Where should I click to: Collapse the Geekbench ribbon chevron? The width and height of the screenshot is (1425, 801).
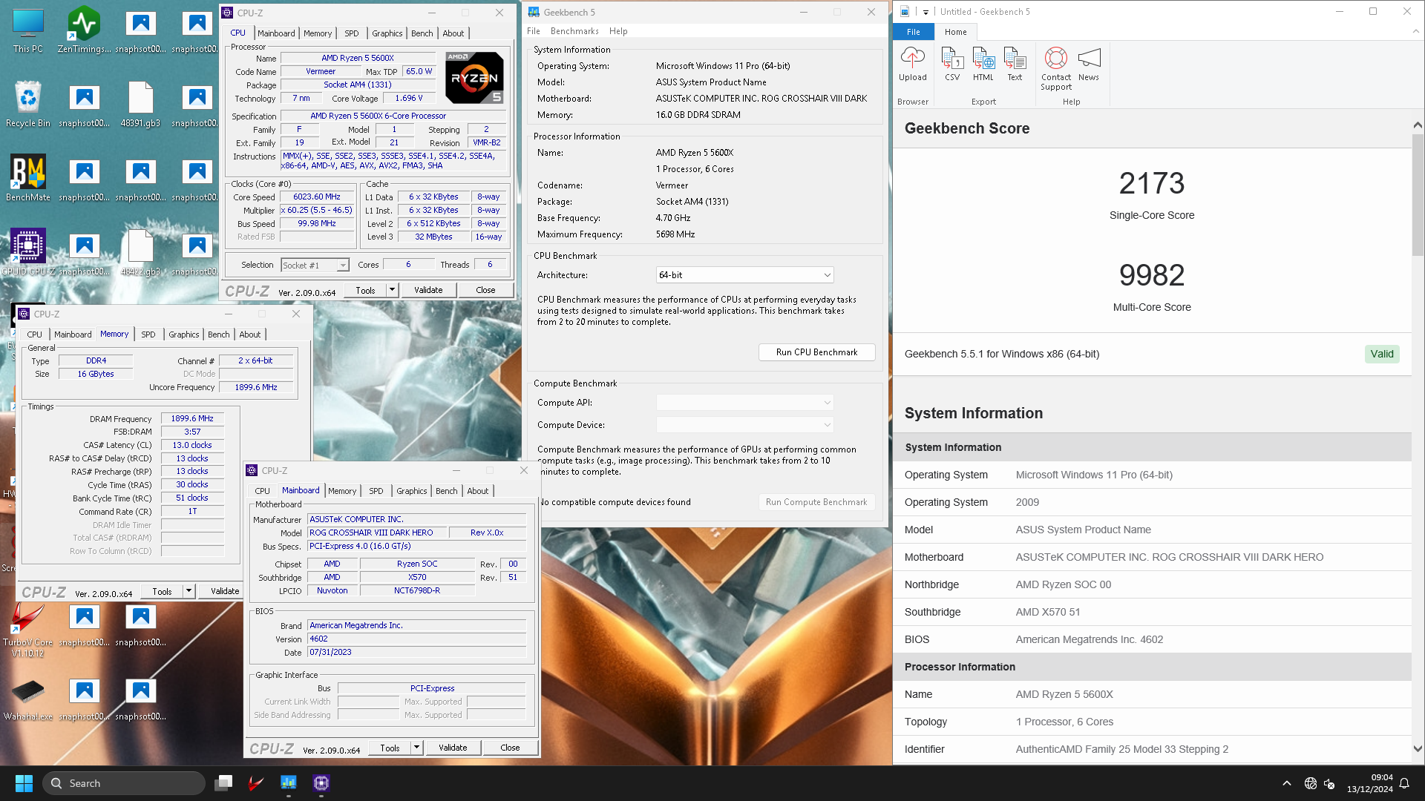pos(1415,32)
